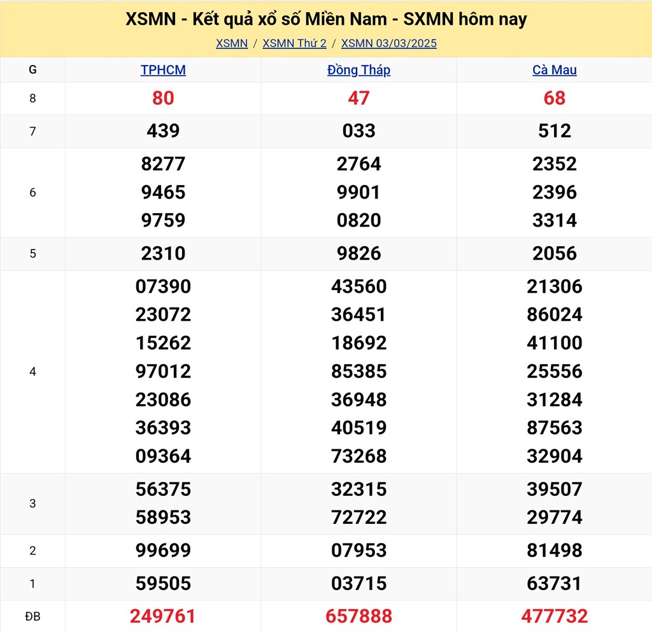This screenshot has height=632, width=652.
Task: Click Đồng Tháp prize 8 number 47
Action: click(x=359, y=98)
